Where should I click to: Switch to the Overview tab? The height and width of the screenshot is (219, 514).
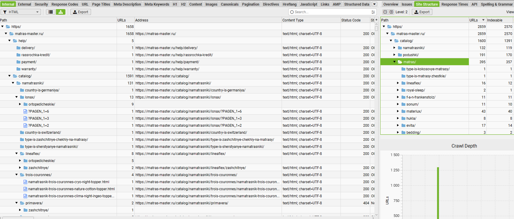tap(391, 4)
